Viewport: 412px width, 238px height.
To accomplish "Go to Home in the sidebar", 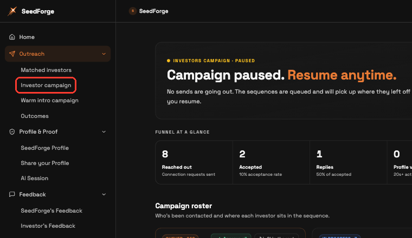I will tap(27, 37).
